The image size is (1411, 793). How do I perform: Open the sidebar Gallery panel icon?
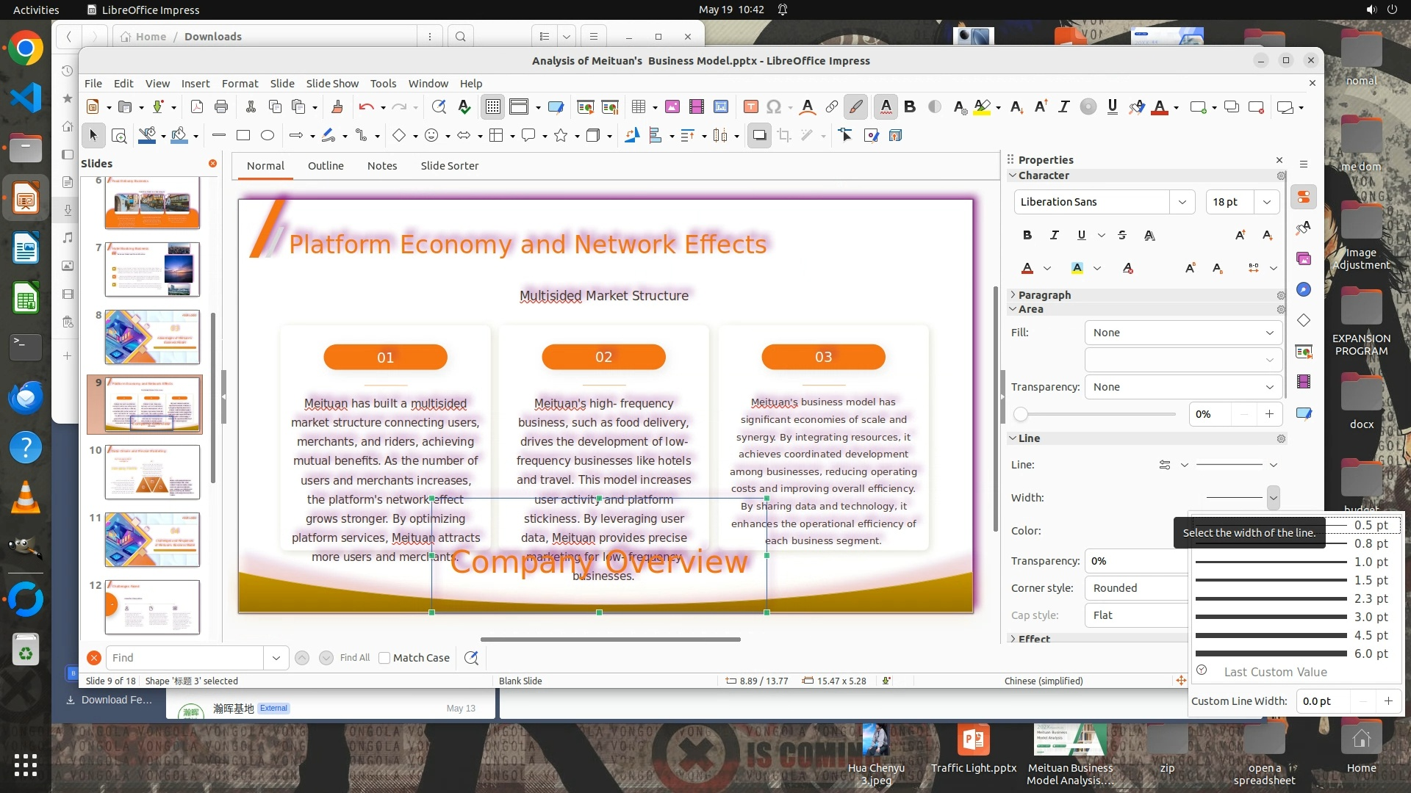(x=1304, y=258)
